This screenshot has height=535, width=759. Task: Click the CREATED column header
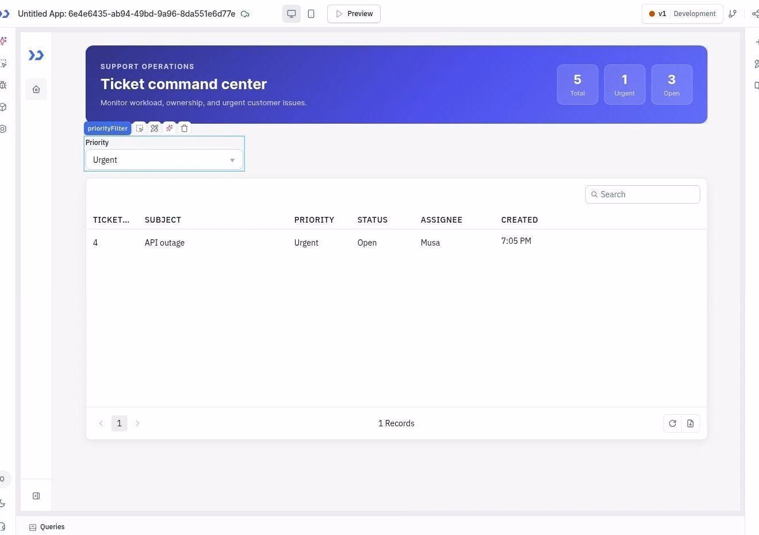pos(519,220)
